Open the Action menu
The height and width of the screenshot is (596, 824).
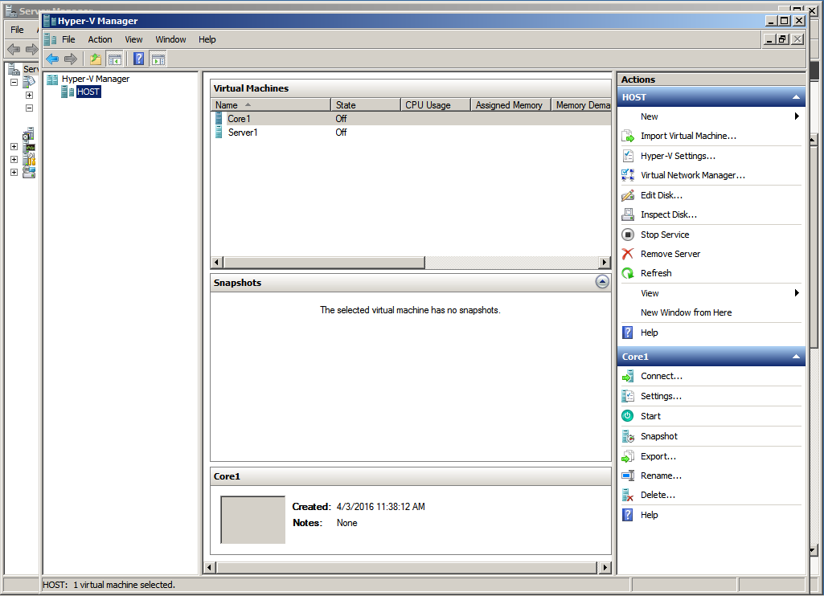(x=100, y=39)
